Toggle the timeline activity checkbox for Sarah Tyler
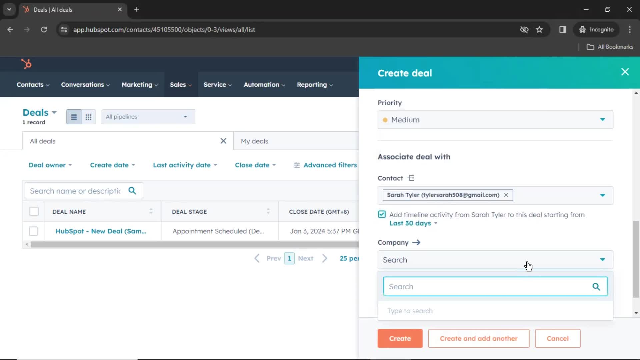The height and width of the screenshot is (360, 640). click(x=382, y=215)
